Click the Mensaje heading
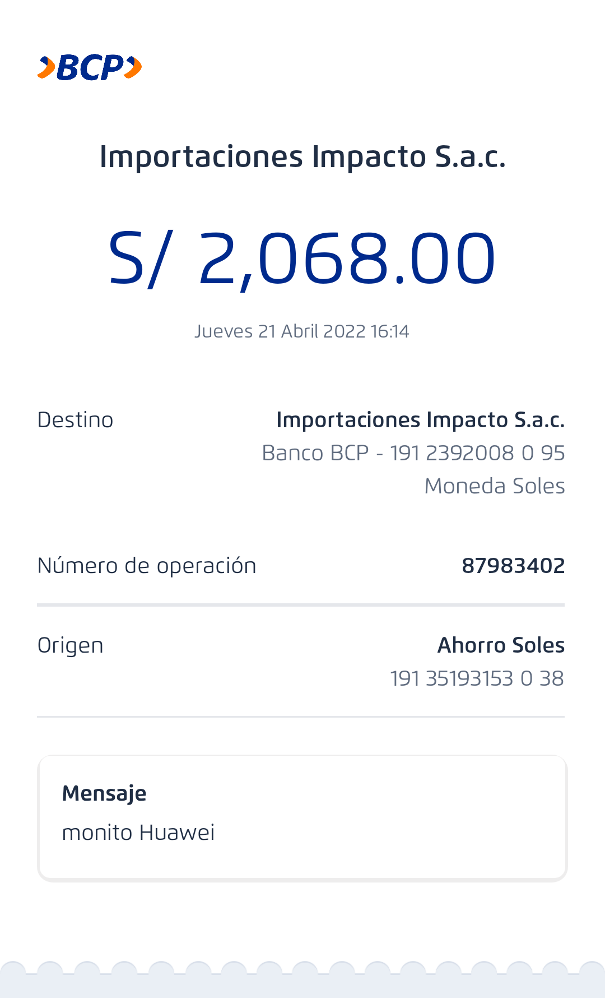 [104, 793]
